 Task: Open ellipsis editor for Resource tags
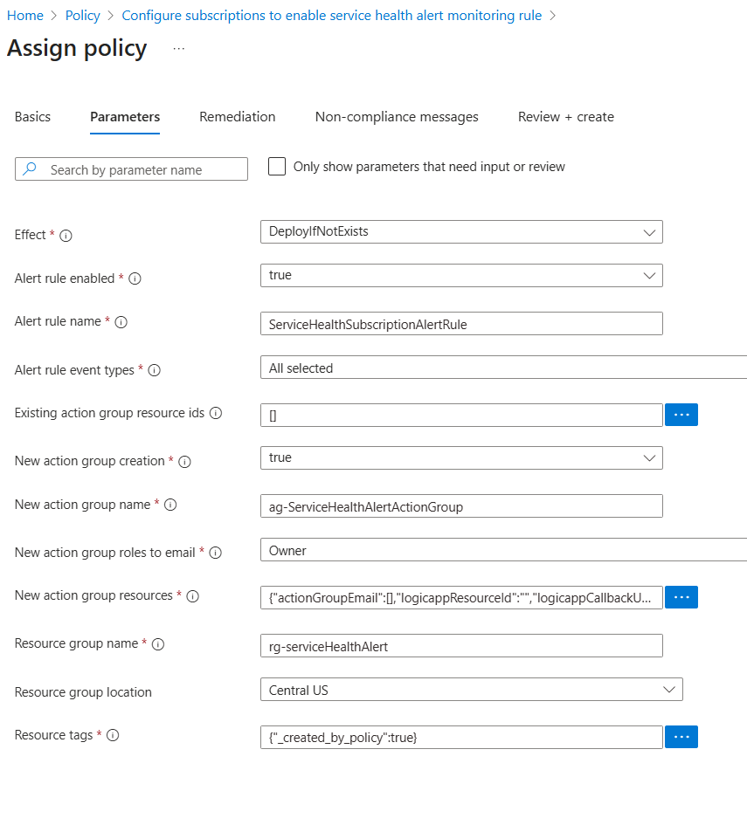[681, 737]
